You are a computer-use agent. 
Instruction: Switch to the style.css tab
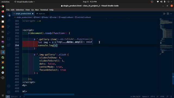(42, 14)
